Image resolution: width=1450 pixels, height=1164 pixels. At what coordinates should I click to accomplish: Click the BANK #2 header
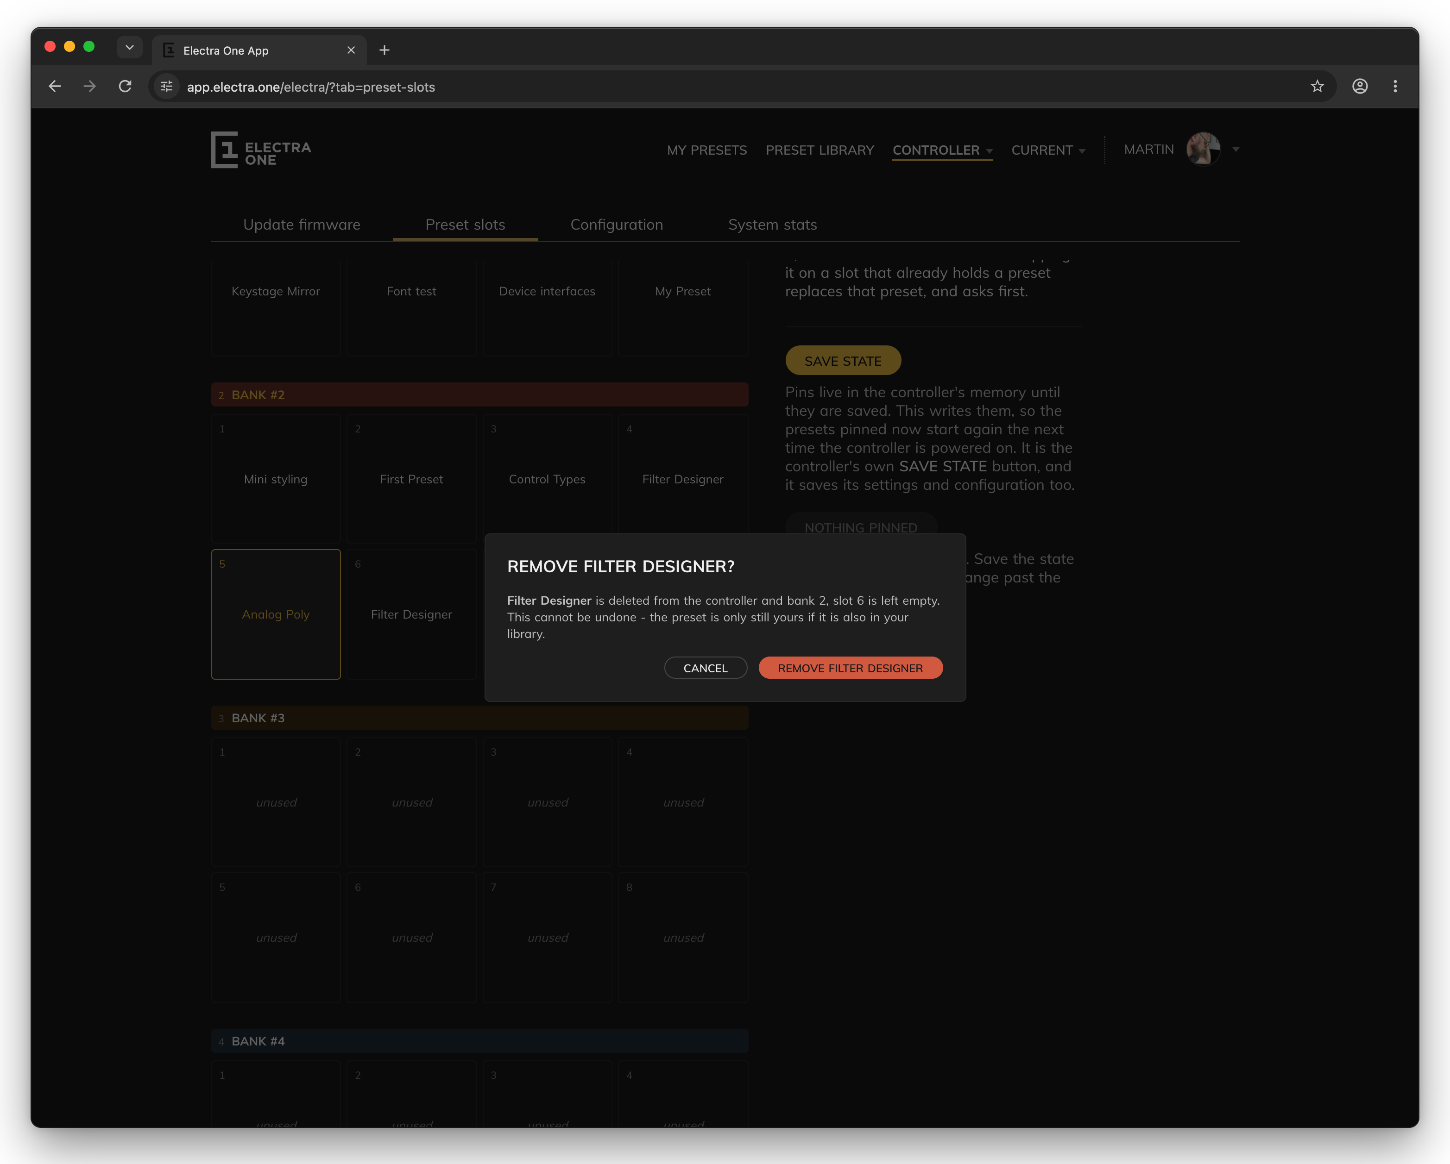[x=479, y=394]
